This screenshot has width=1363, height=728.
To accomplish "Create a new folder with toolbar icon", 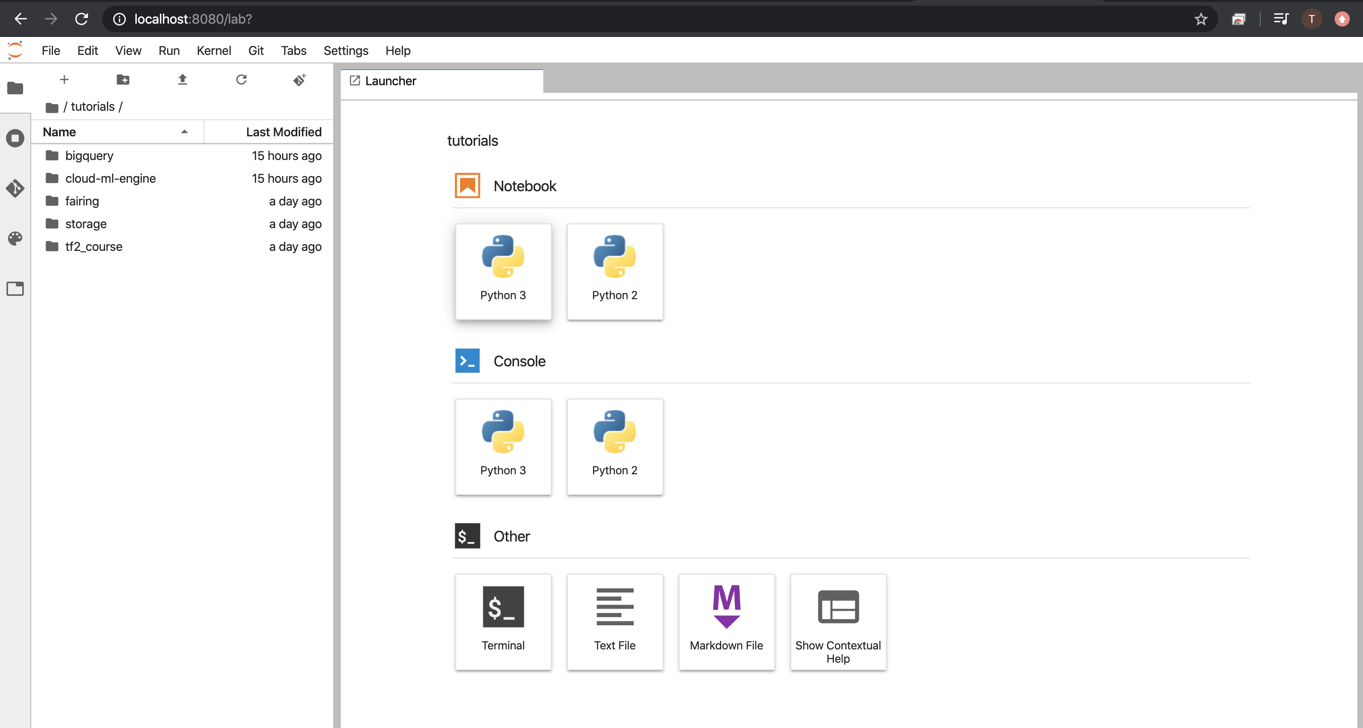I will [x=123, y=80].
